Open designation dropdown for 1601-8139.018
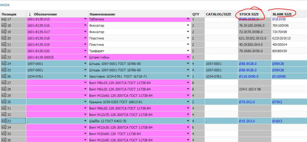Image resolution: width=307 pixels, height=142 pixels. coord(85,38)
